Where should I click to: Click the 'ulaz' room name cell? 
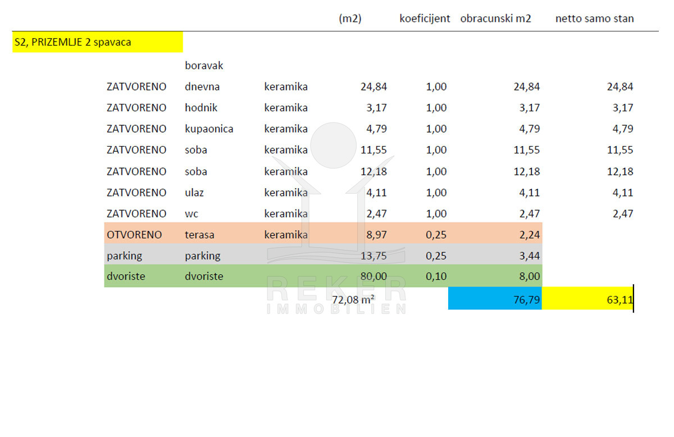(x=194, y=193)
